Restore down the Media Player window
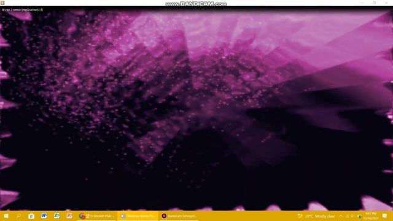The width and height of the screenshot is (393, 221). pos(375,2)
